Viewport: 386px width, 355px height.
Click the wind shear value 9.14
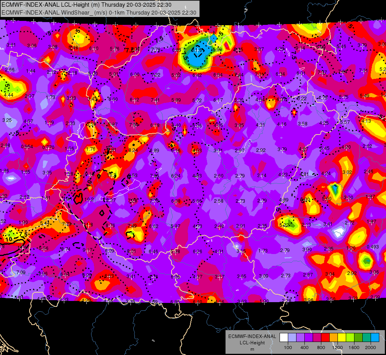(300, 48)
